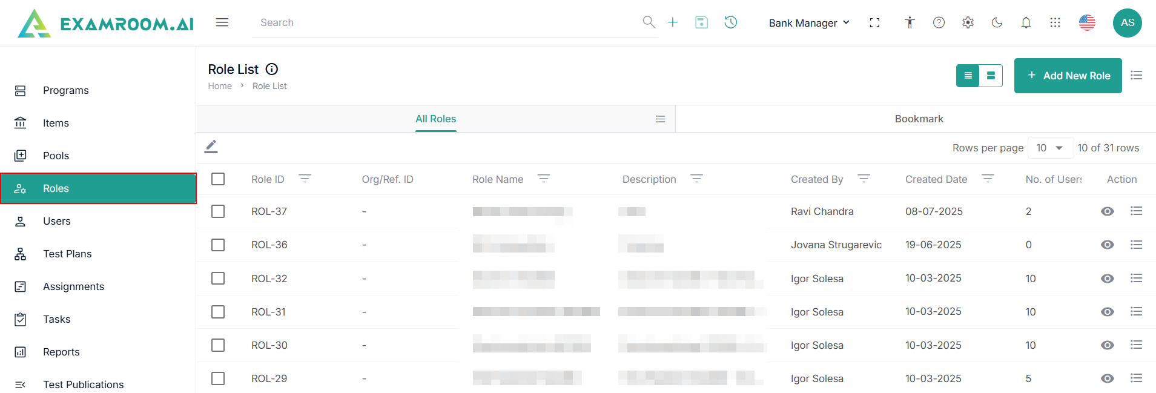Toggle the hamburger sidebar menu

pos(222,22)
